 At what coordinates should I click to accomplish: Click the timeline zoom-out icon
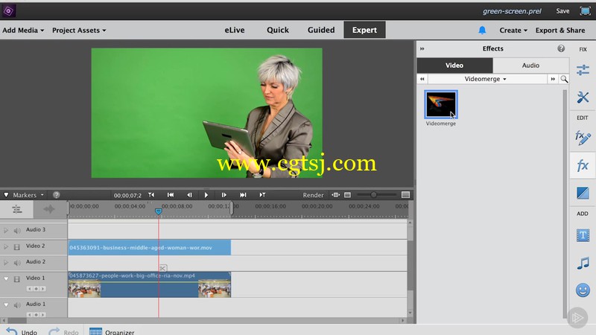point(347,195)
